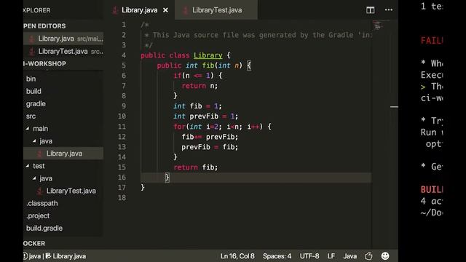Screen dimensions: 466x262
Task: Close the Library.java tab
Action: pyautogui.click(x=165, y=10)
